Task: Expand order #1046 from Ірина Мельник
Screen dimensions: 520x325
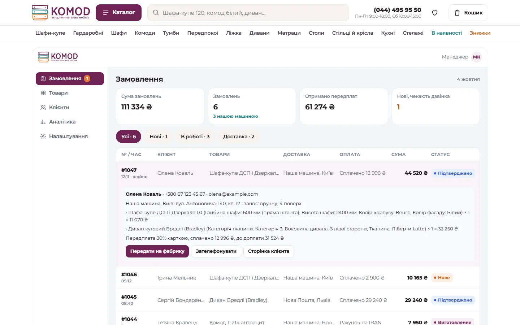Action: (x=298, y=278)
